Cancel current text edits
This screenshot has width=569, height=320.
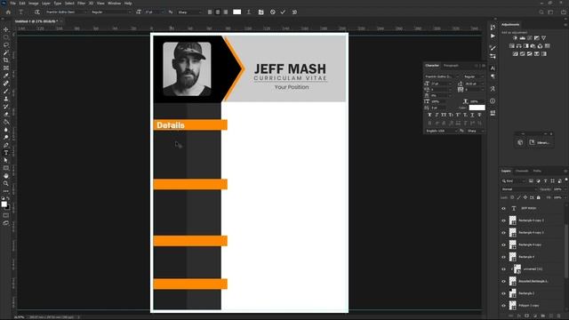click(273, 12)
